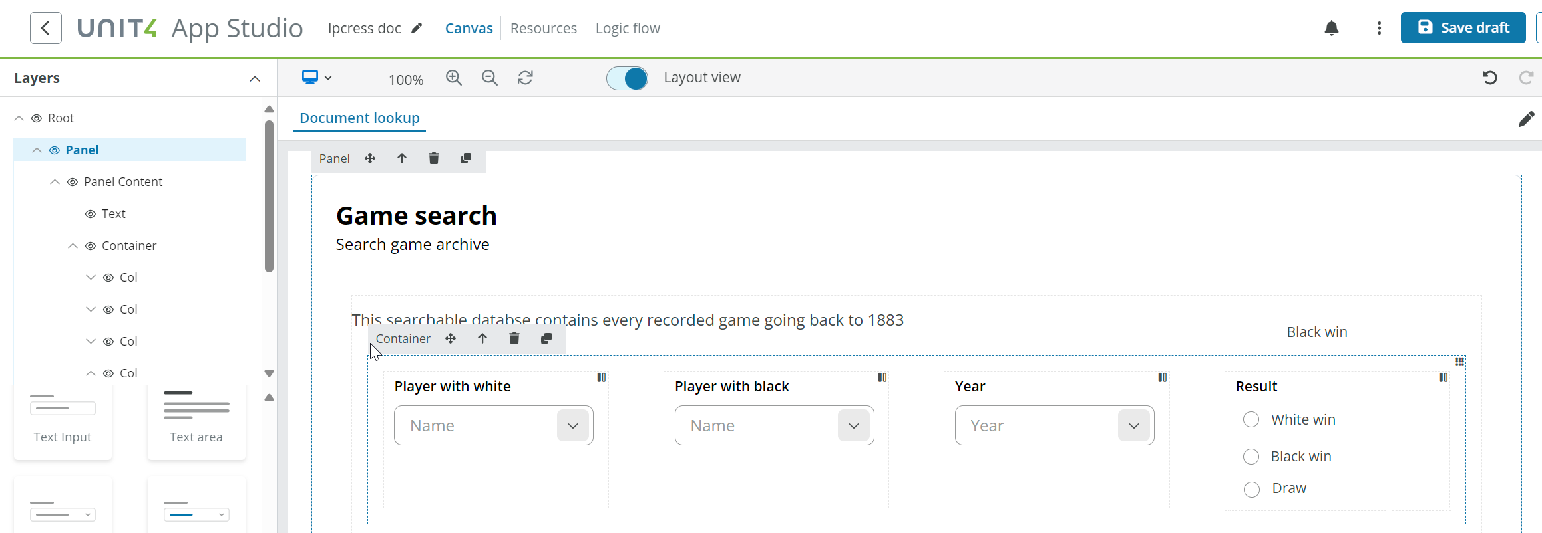Select the Draw radio button

(x=1251, y=489)
